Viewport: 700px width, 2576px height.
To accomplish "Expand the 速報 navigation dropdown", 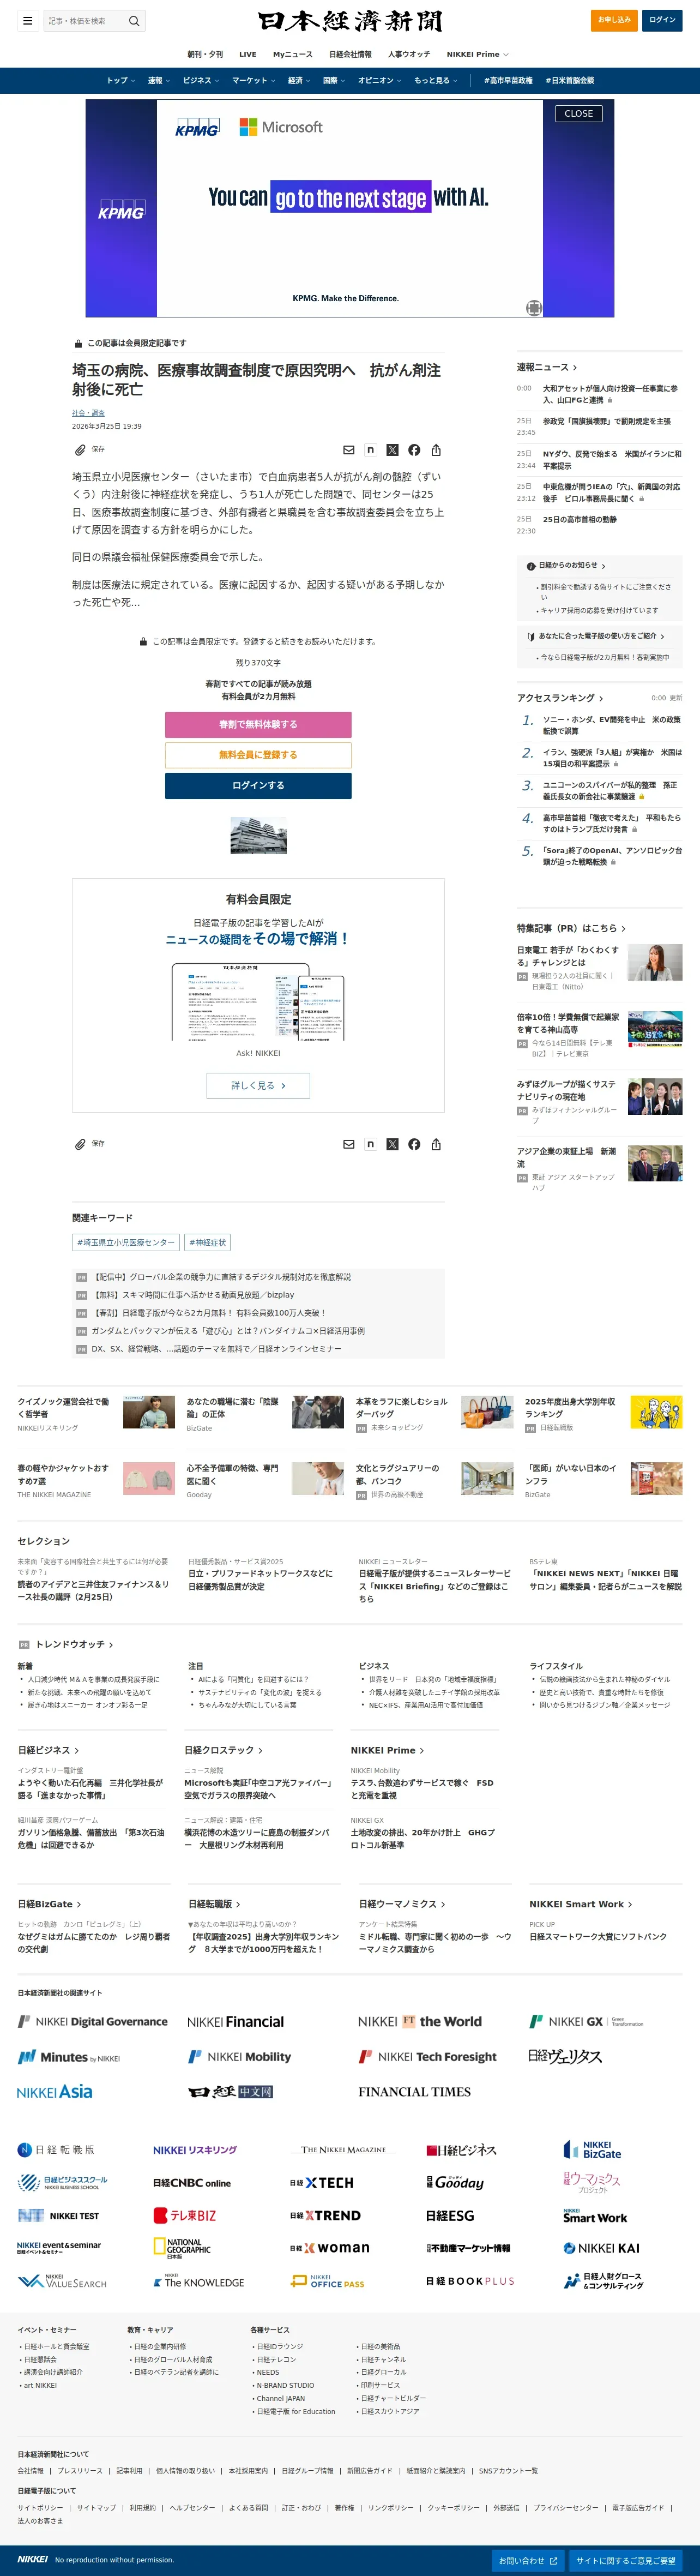I will click(158, 80).
